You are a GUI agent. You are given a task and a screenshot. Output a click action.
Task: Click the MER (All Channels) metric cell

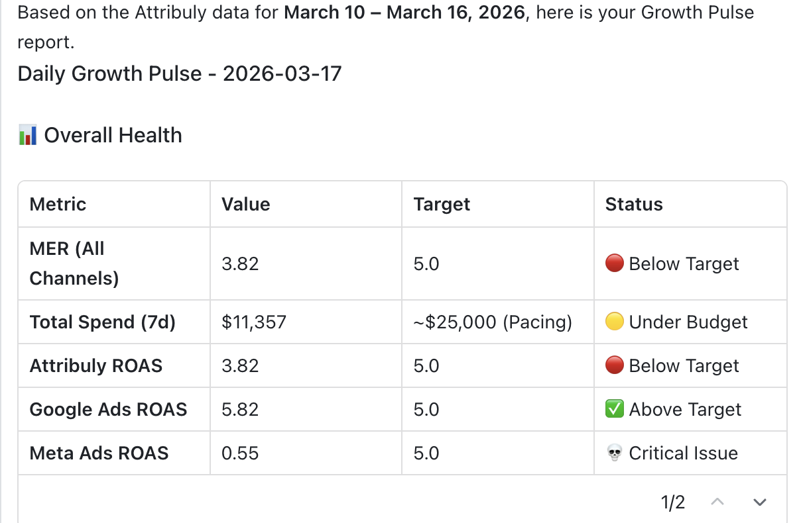click(x=74, y=263)
